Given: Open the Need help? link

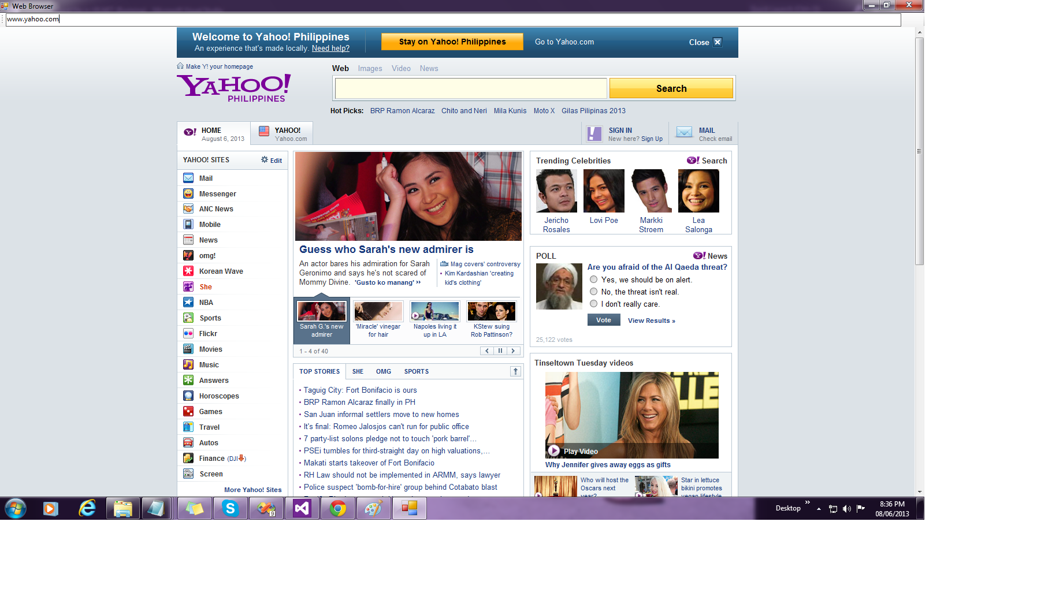Looking at the screenshot, I should tap(330, 49).
